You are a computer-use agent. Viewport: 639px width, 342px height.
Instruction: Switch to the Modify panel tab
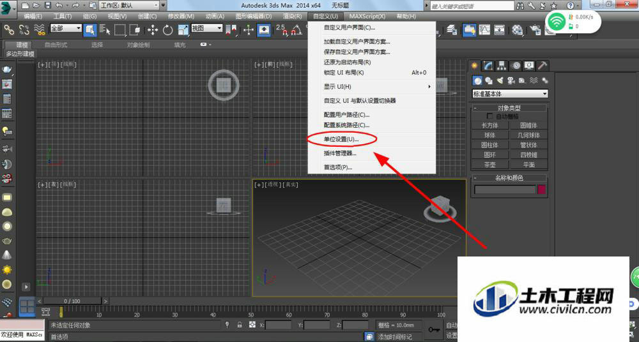488,66
